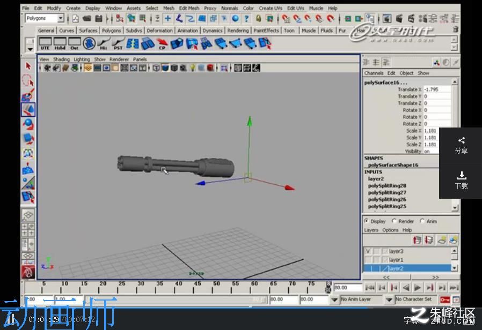Viewport: 482px width, 330px height.
Task: Toggle visibility box of layer2
Action: tap(368, 268)
